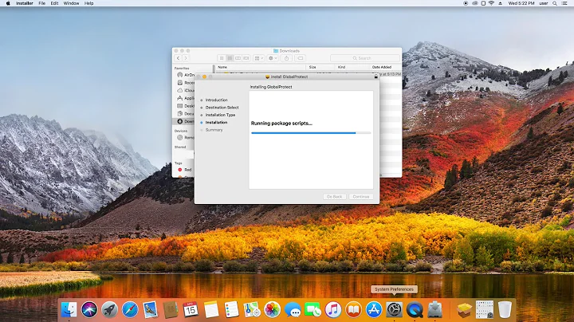574x322 pixels.
Task: Open iBooks orange icon in Dock
Action: click(x=353, y=310)
